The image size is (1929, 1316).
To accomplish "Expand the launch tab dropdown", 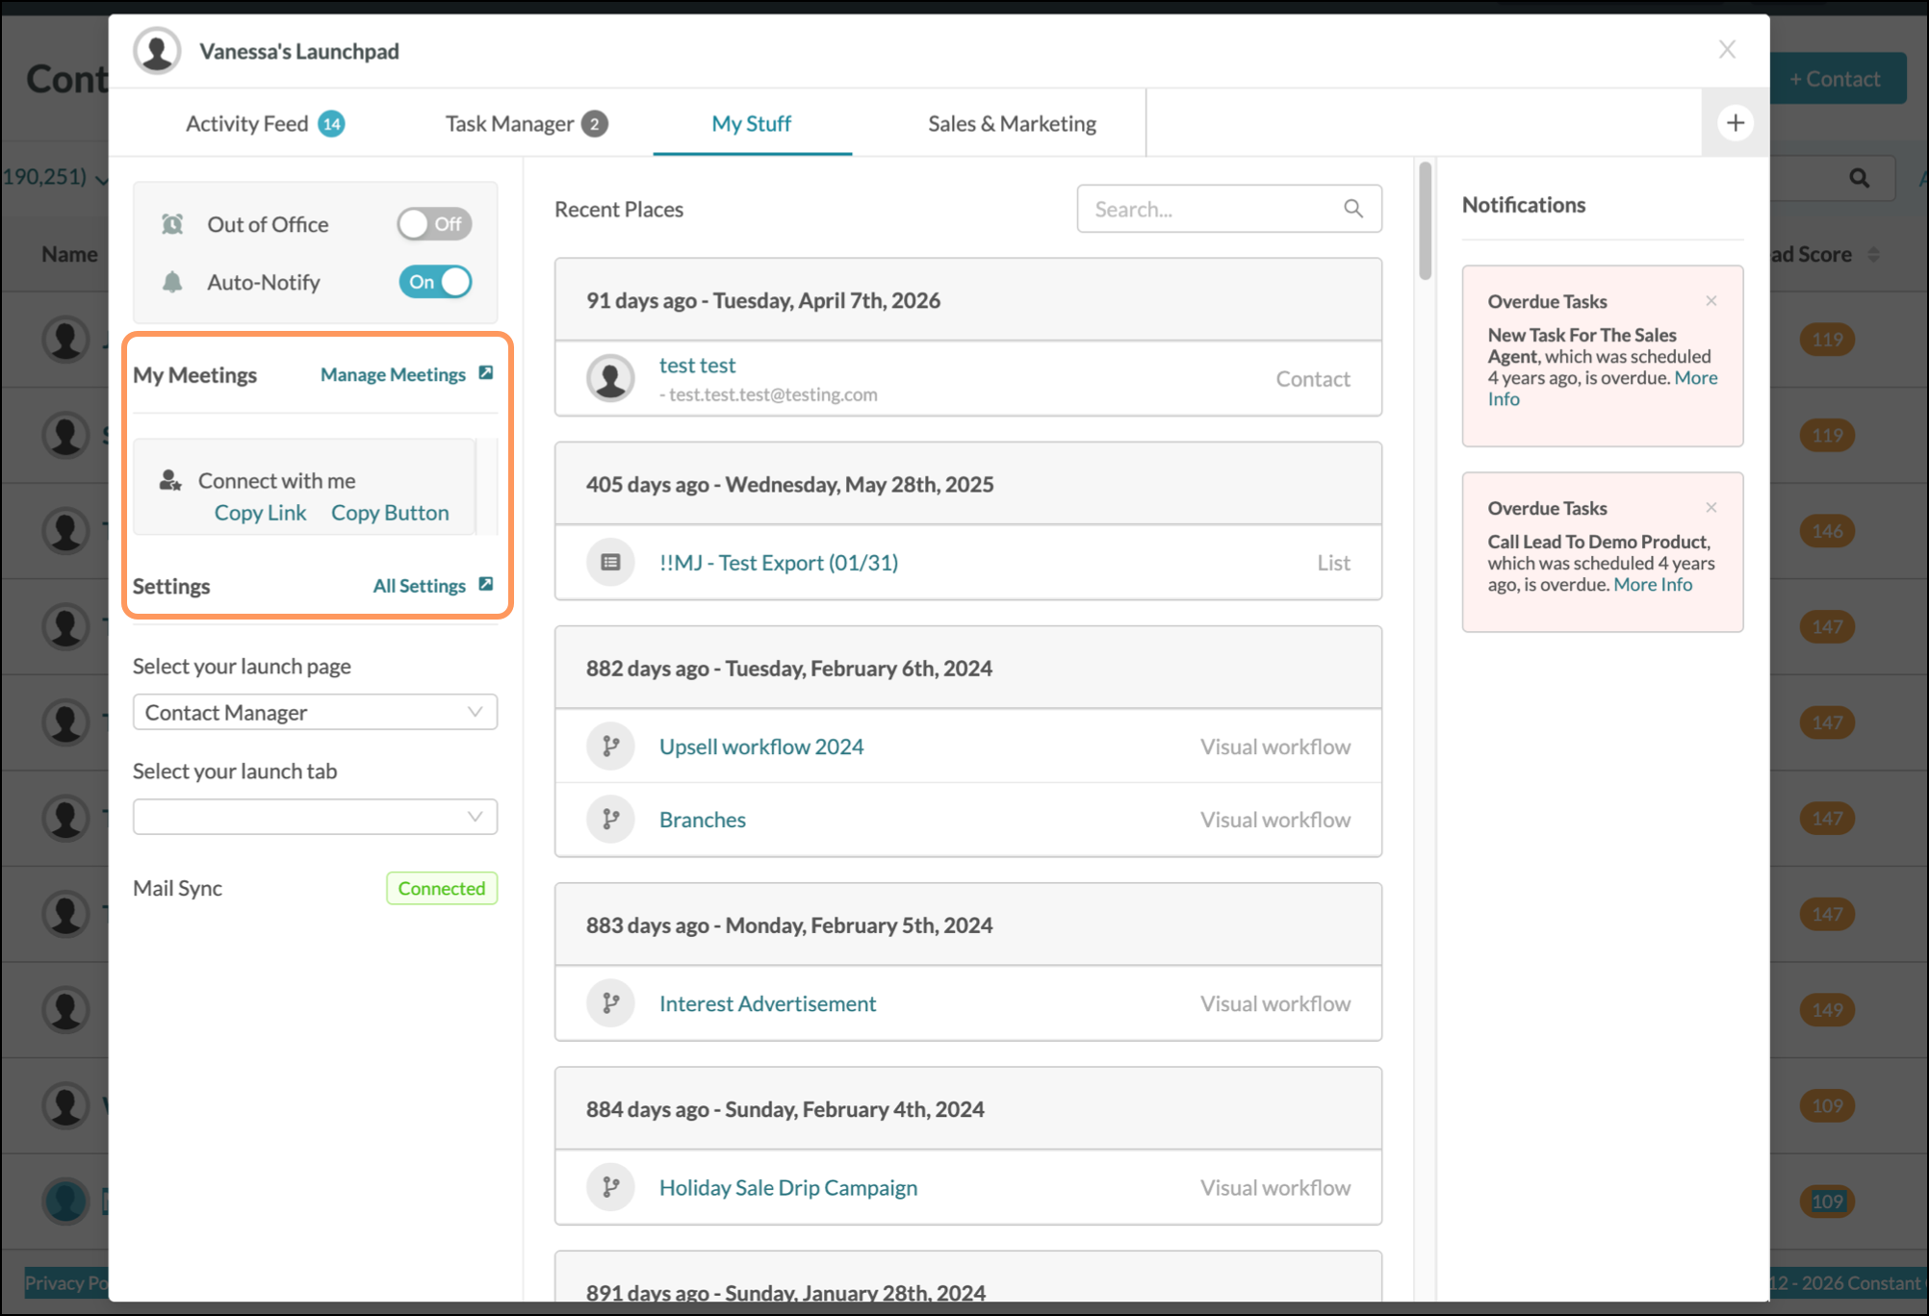I will coord(315,817).
